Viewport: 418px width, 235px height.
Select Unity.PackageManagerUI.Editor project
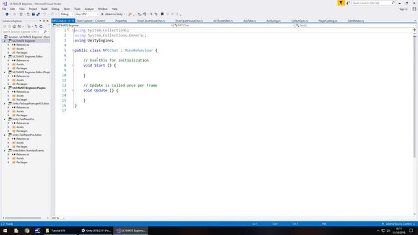coord(31,103)
